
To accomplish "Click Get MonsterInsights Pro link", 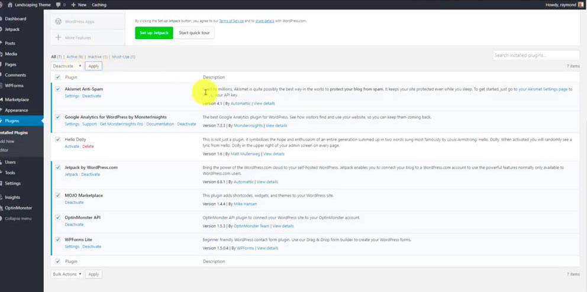I will (121, 124).
